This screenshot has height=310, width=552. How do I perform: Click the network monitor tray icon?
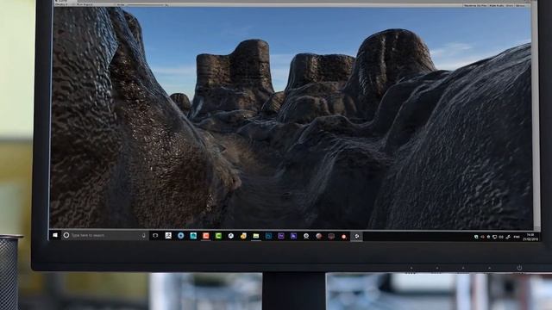(x=494, y=238)
